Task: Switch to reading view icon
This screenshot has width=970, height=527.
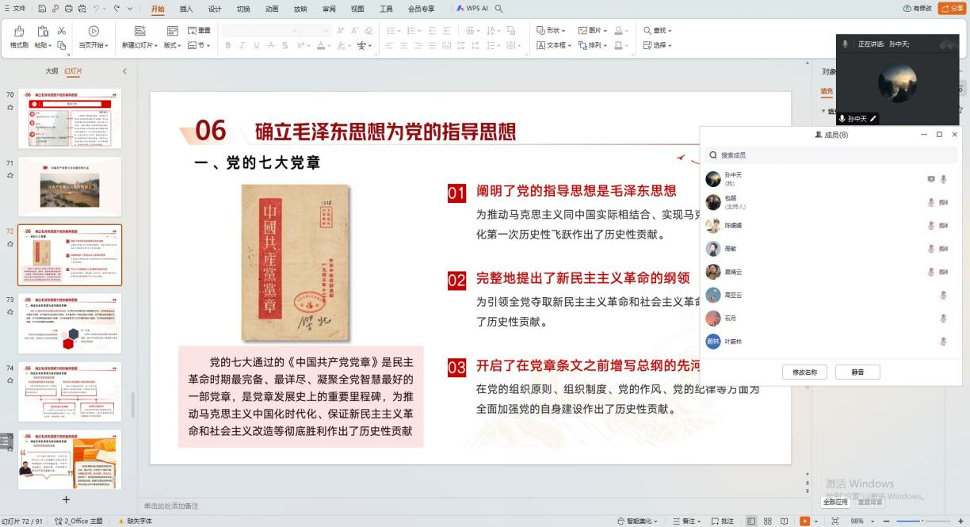Action: (785, 521)
